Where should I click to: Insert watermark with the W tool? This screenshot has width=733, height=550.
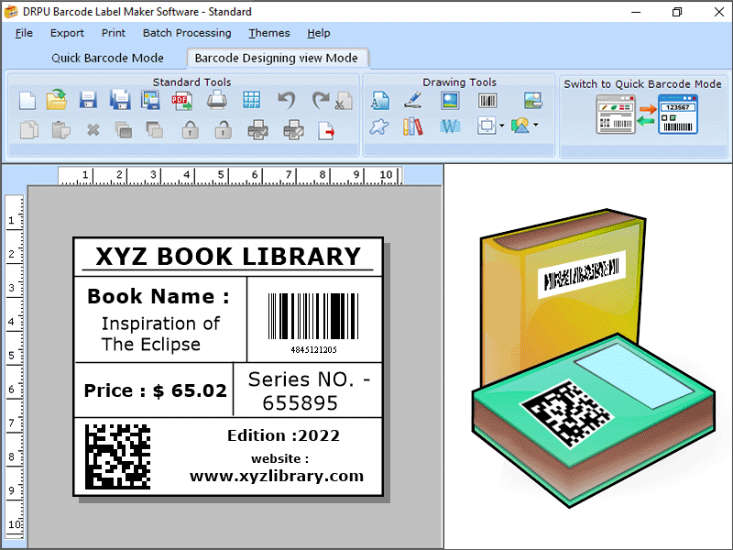point(450,126)
